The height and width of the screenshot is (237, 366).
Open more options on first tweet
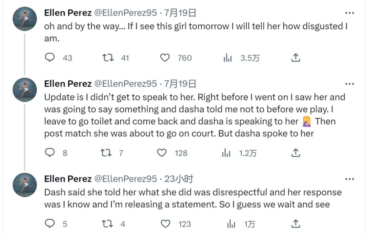[350, 13]
